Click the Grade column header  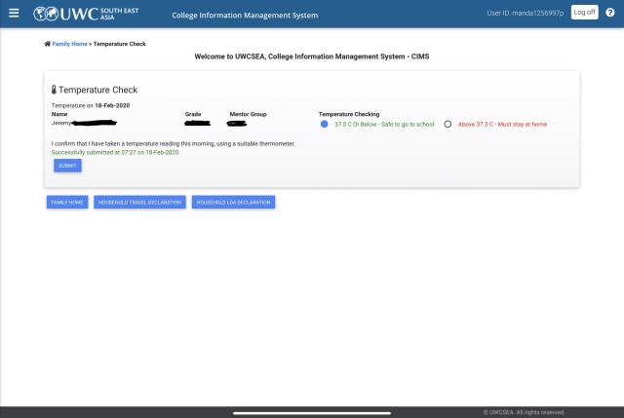[x=193, y=114]
